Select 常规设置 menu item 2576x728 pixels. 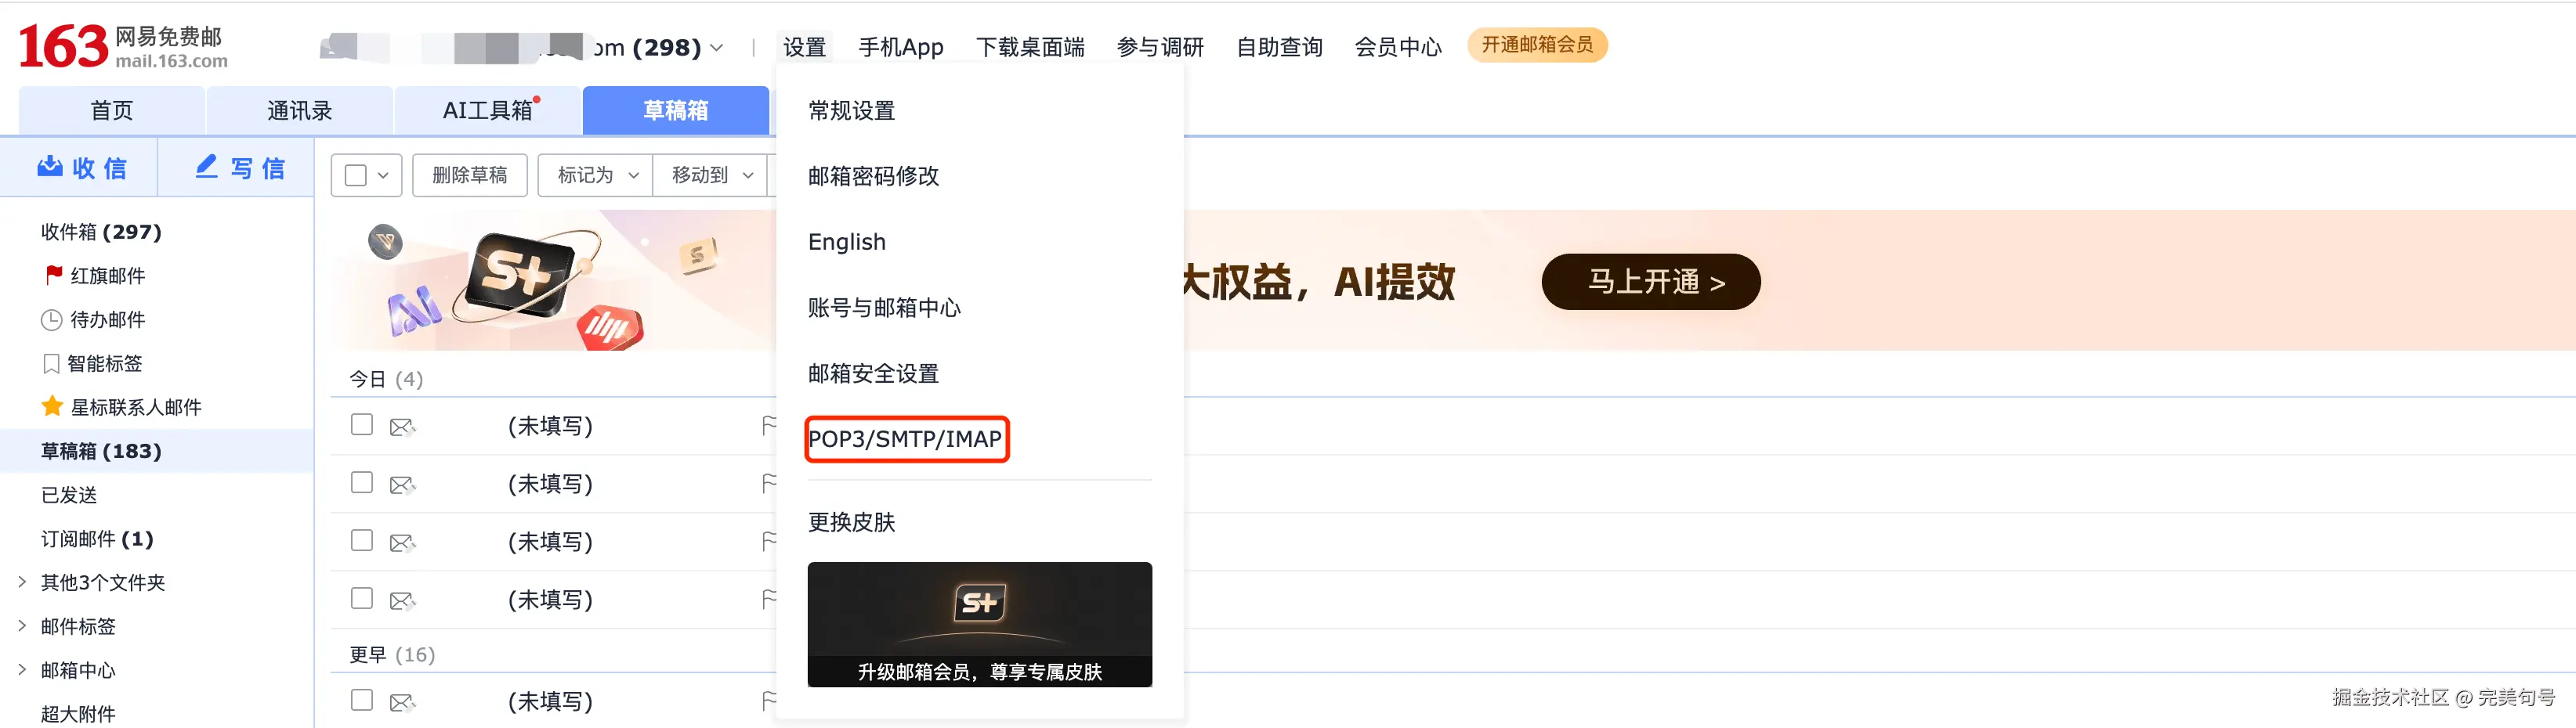click(851, 111)
